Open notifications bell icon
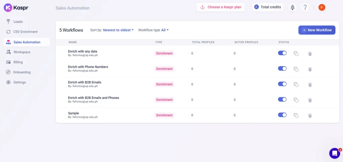Image resolution: width=343 pixels, height=162 pixels. point(292,7)
